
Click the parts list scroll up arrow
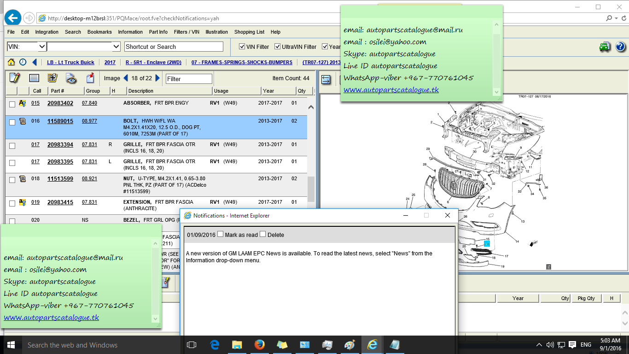click(311, 107)
